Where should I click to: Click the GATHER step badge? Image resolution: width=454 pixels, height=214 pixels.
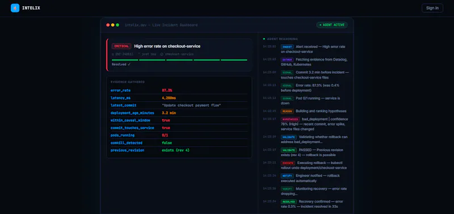(287, 59)
